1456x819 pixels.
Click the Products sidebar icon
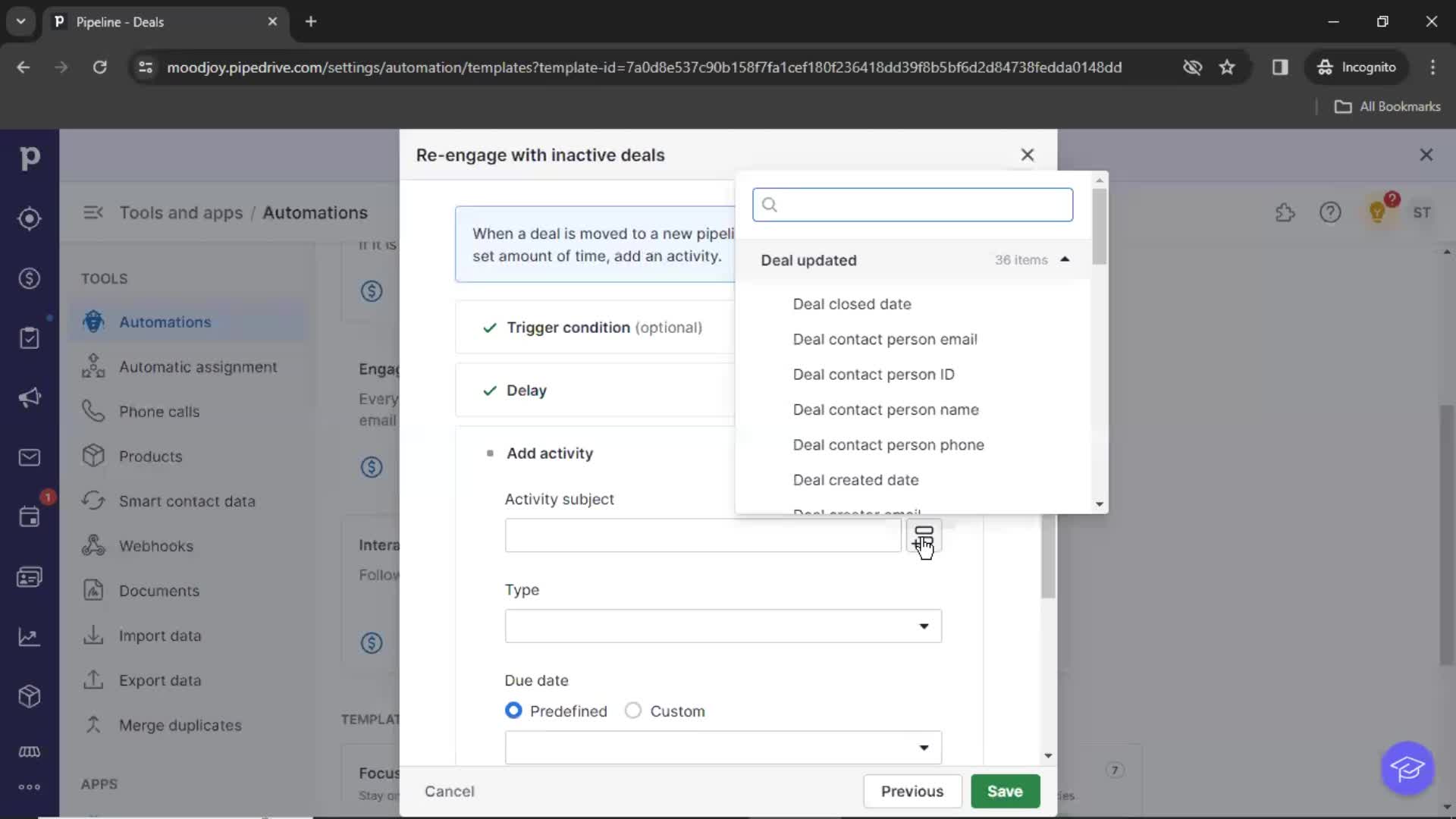coord(92,456)
